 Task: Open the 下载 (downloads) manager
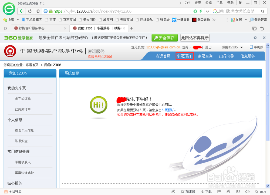point(206,191)
